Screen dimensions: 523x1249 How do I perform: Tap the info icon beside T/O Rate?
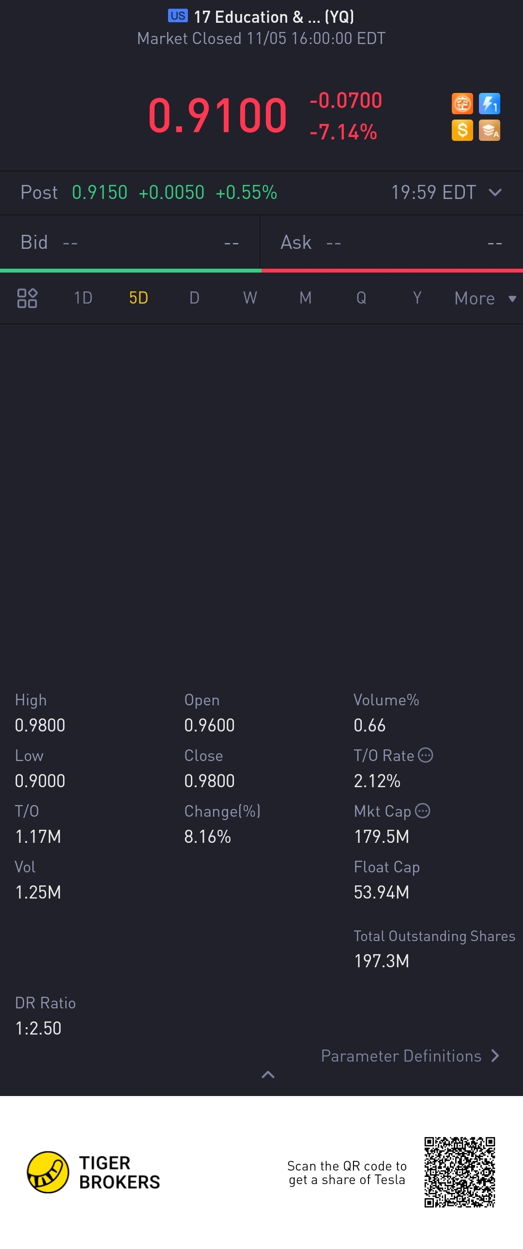426,755
